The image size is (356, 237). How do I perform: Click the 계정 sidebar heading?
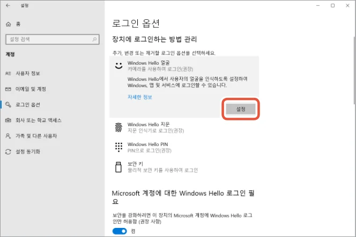[10, 55]
